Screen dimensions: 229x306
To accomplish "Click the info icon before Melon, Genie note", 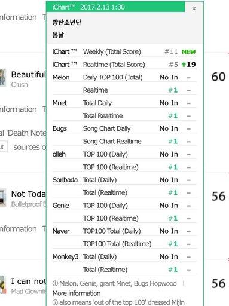I will pyautogui.click(x=55, y=283).
